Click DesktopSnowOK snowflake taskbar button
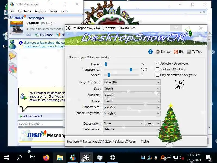The width and height of the screenshot is (217, 163). click(86, 158)
